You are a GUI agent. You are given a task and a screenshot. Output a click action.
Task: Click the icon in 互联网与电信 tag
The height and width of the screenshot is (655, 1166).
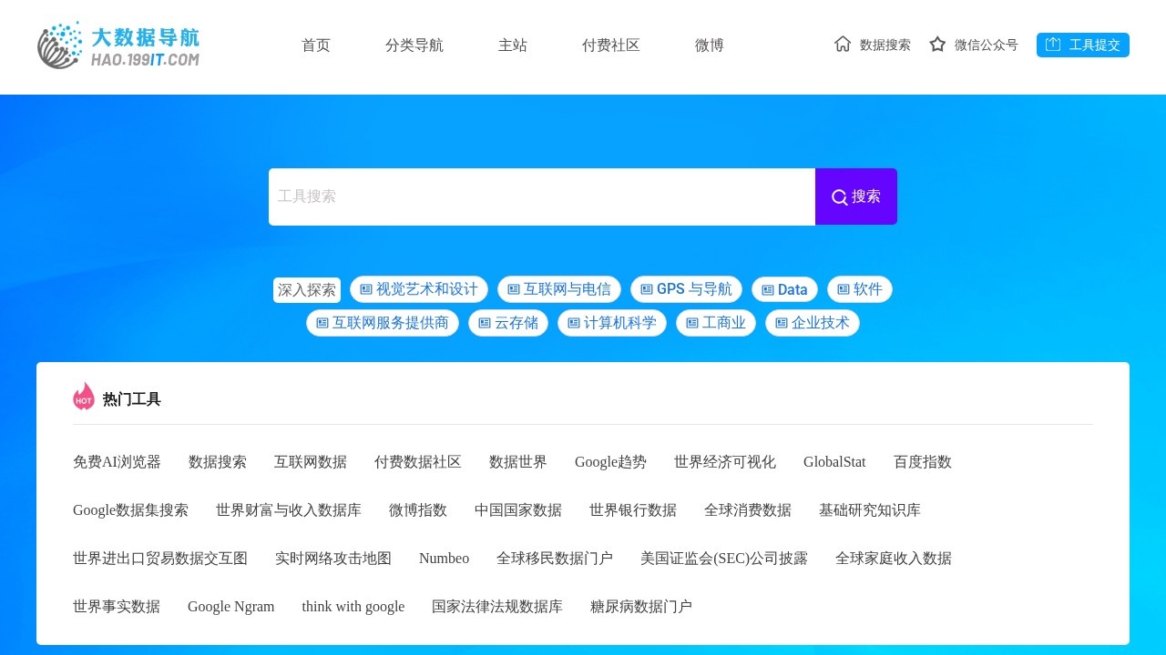[x=514, y=289]
